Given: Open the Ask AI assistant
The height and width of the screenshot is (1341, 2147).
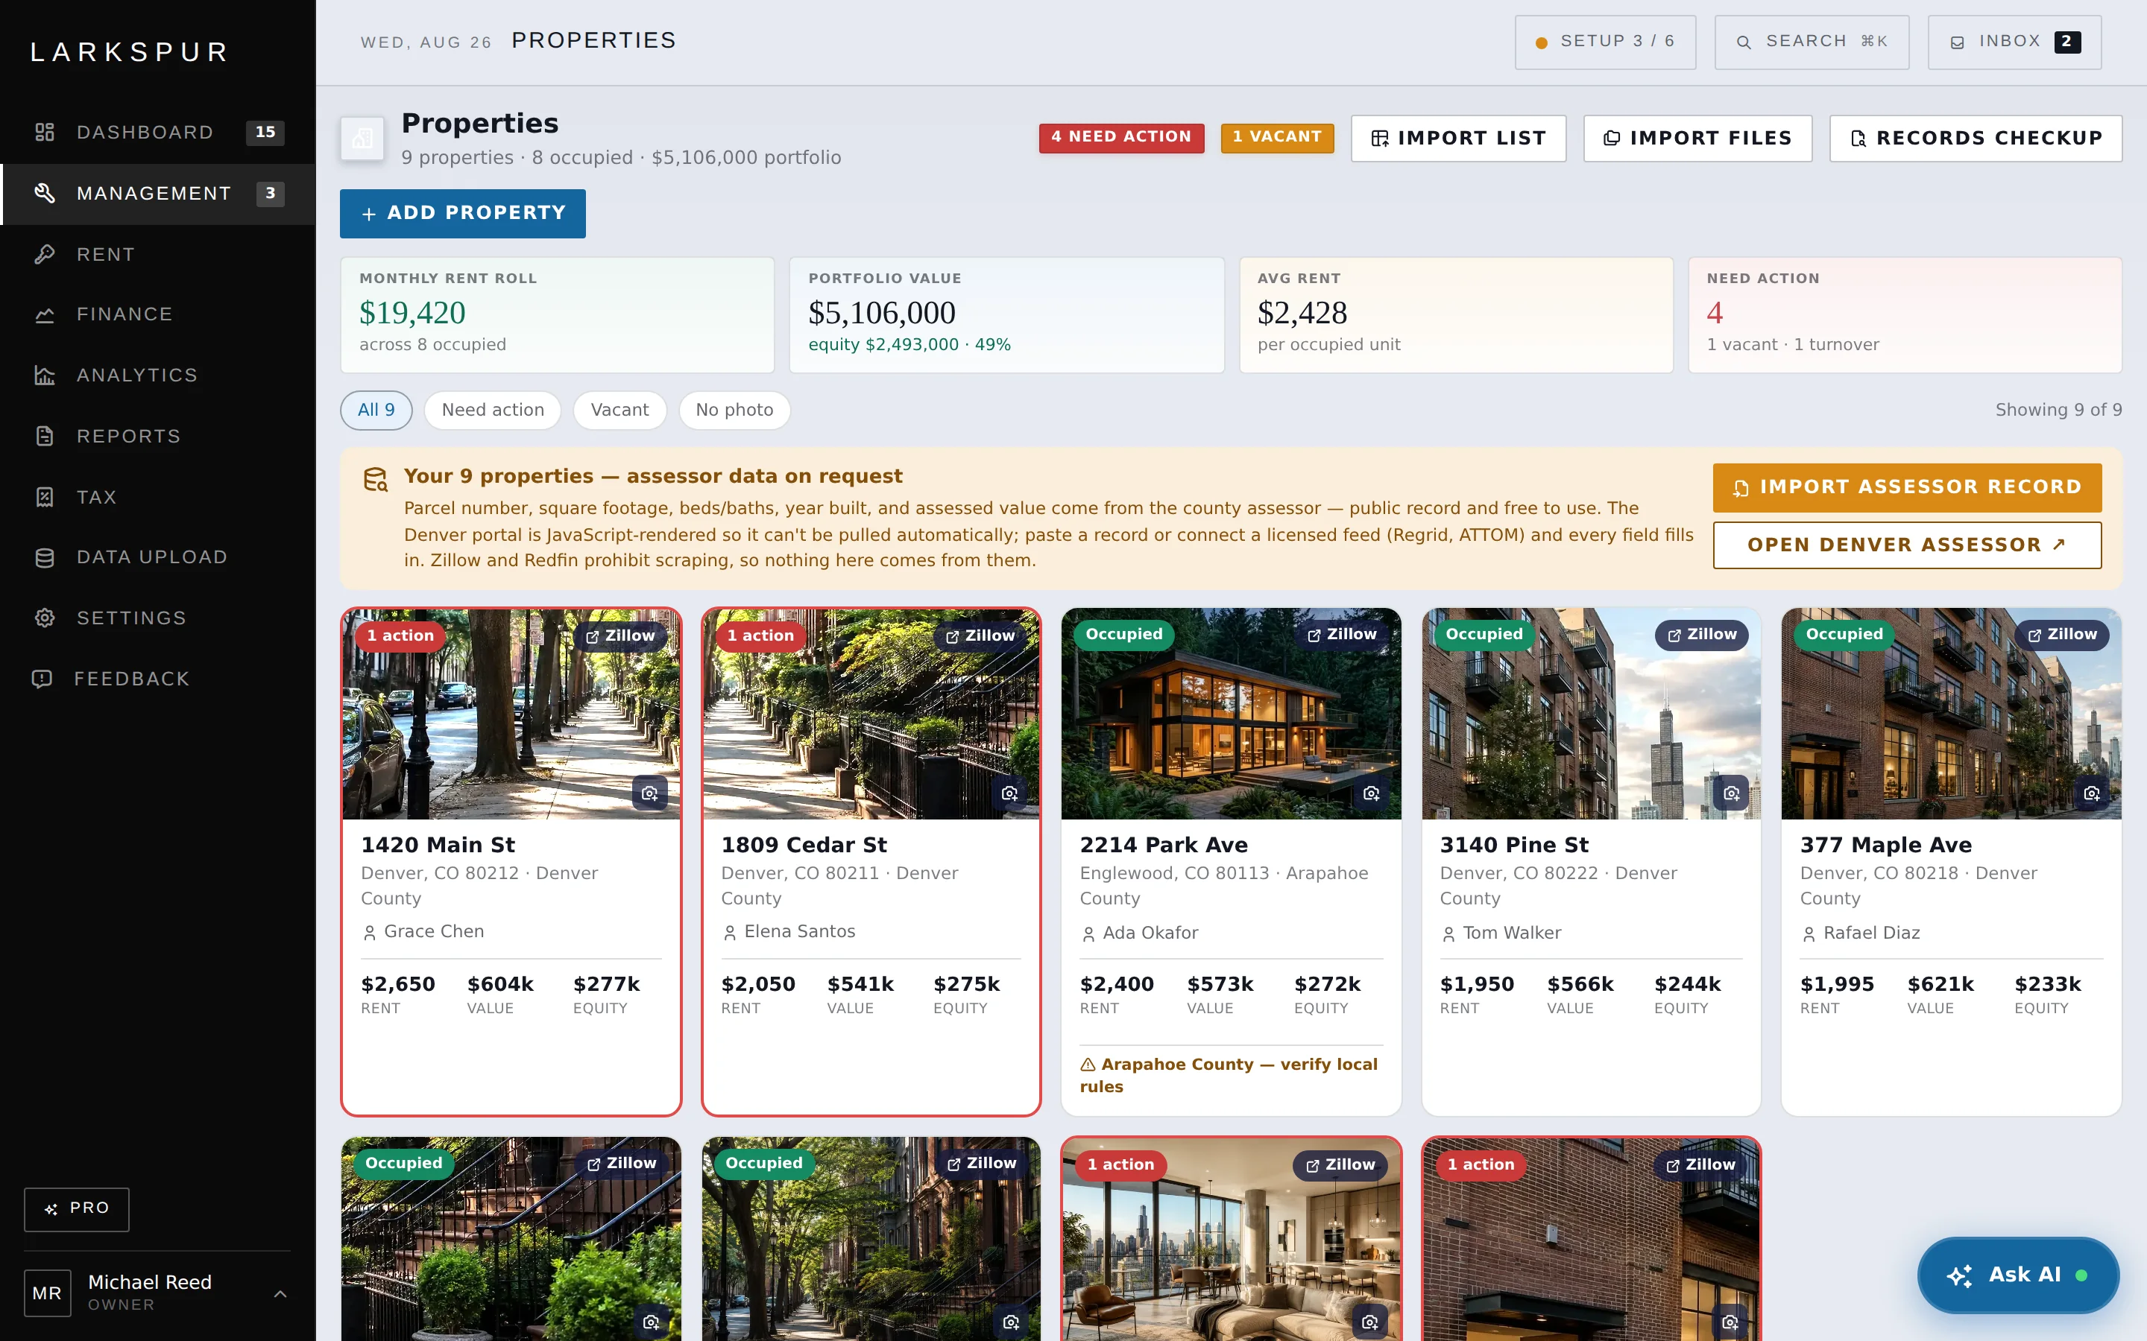Looking at the screenshot, I should pyautogui.click(x=2017, y=1275).
